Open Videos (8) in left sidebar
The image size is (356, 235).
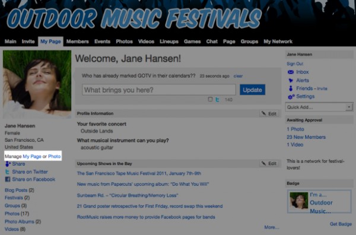15,229
